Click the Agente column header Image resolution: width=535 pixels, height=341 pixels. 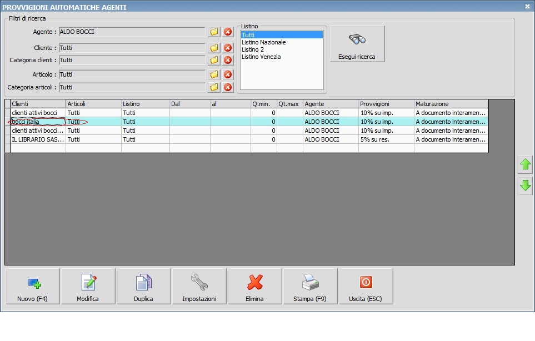(331, 104)
